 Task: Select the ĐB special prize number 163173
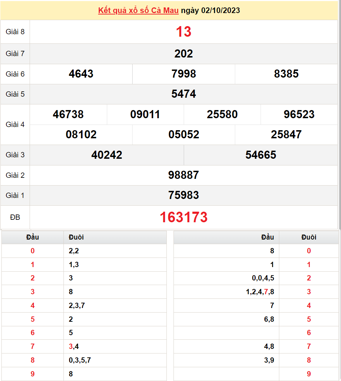(x=183, y=217)
